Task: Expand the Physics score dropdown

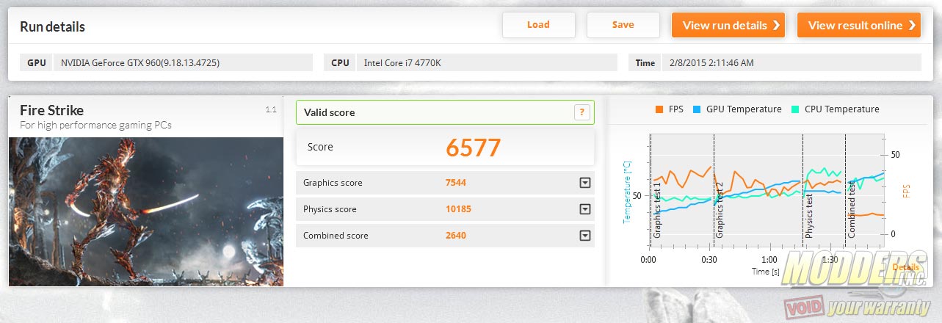Action: 585,209
